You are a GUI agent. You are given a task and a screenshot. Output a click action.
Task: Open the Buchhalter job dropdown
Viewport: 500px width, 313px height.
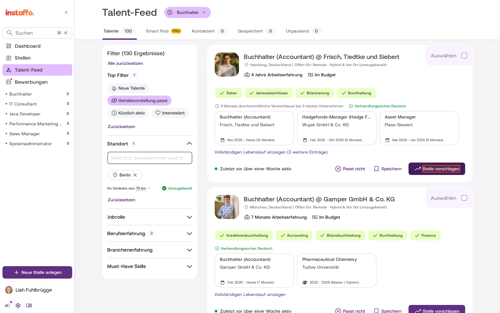[x=188, y=12]
